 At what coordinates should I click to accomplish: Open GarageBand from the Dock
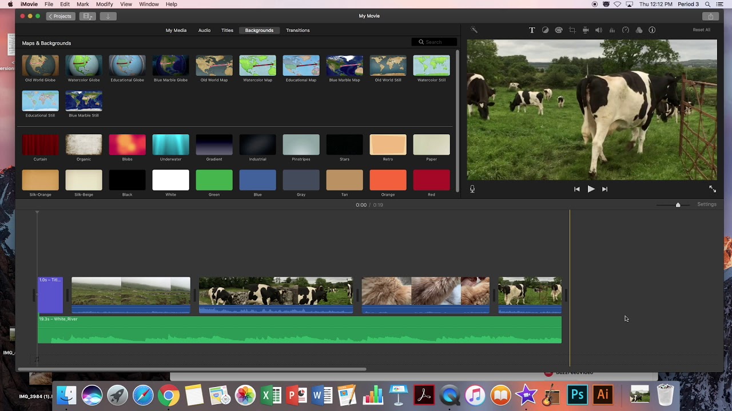(551, 395)
